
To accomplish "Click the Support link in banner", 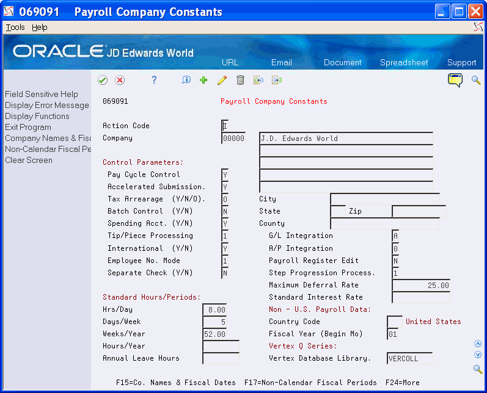I will click(461, 62).
